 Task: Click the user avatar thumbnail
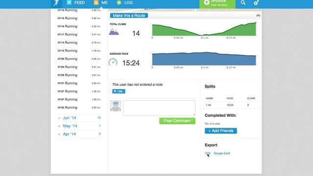coord(115,106)
